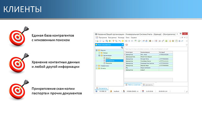The image size is (202, 113).
Task: Select the Рассылка tree item
Action: pyautogui.click(x=109, y=63)
